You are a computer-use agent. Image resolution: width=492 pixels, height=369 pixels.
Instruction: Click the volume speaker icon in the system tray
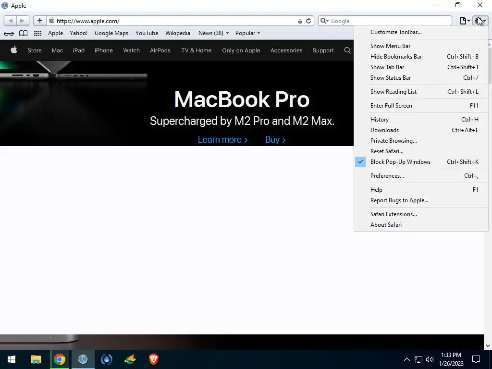pyautogui.click(x=430, y=359)
